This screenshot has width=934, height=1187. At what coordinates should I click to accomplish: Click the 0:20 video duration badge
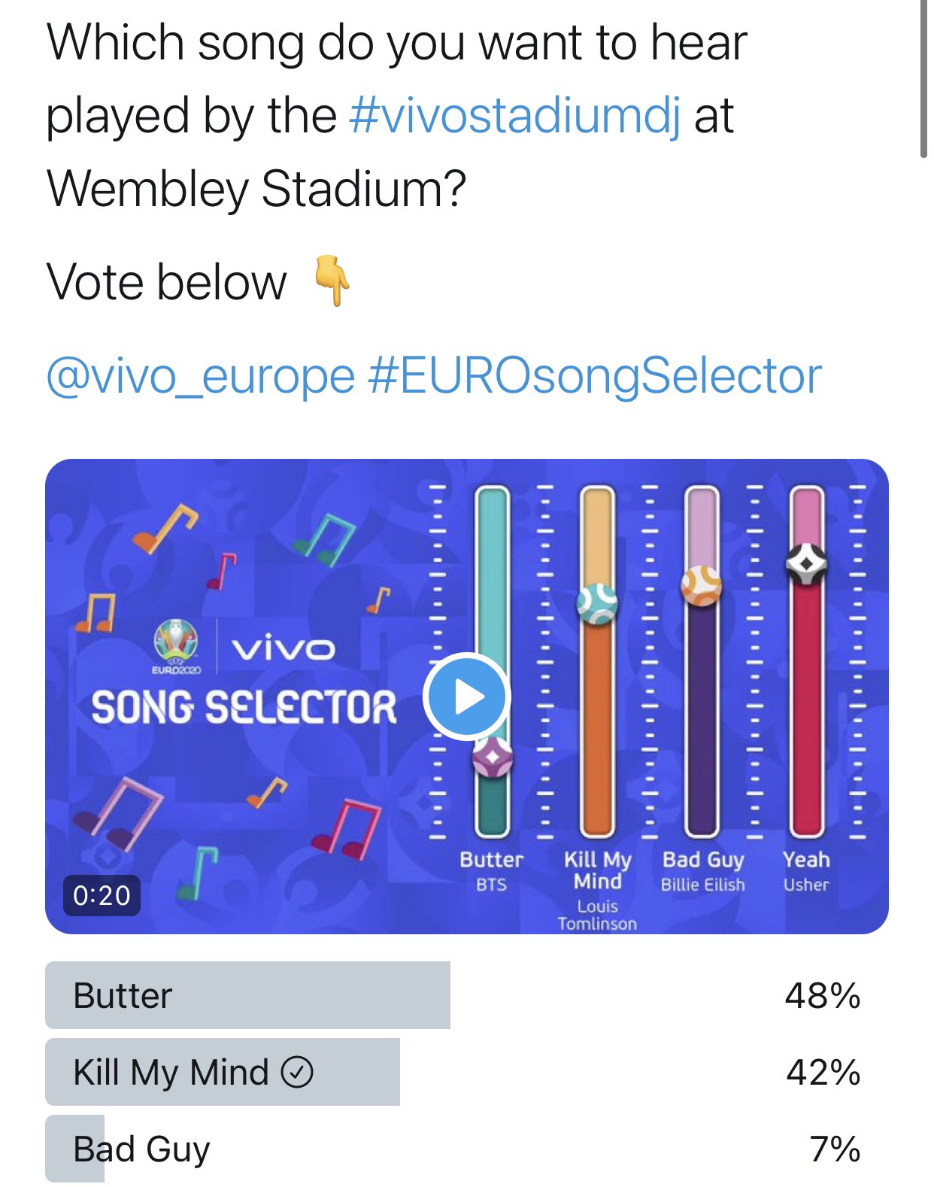[x=102, y=895]
